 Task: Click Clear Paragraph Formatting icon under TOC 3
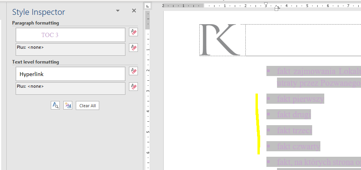133,48
